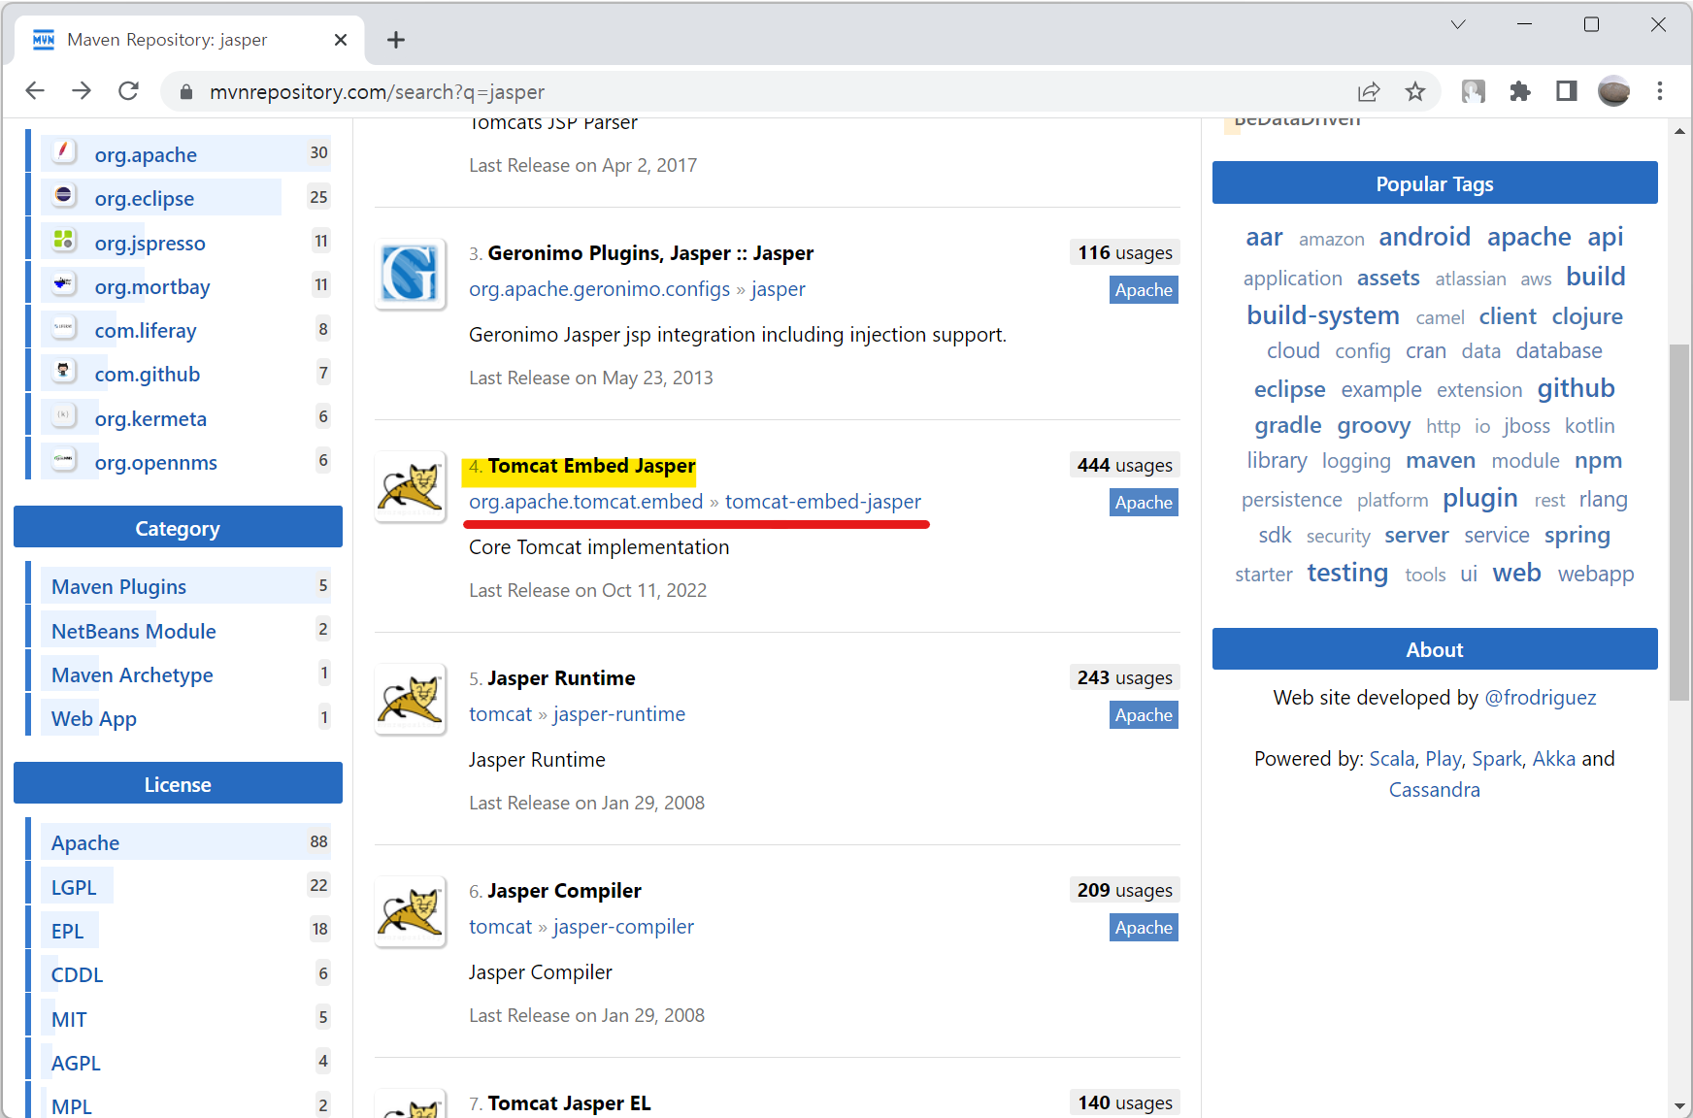Open the browser extensions puzzle icon
The height and width of the screenshot is (1118, 1693).
pos(1520,91)
